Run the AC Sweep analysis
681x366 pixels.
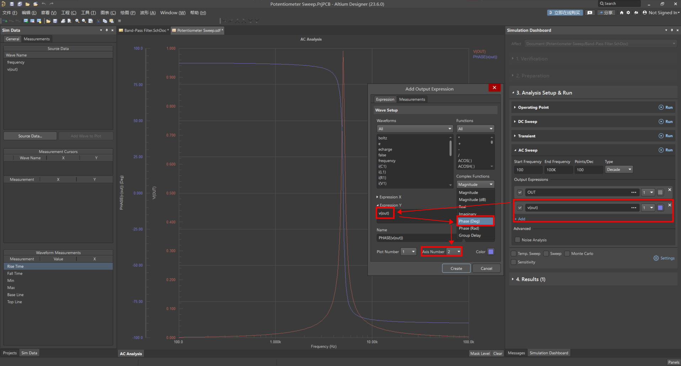pos(665,150)
